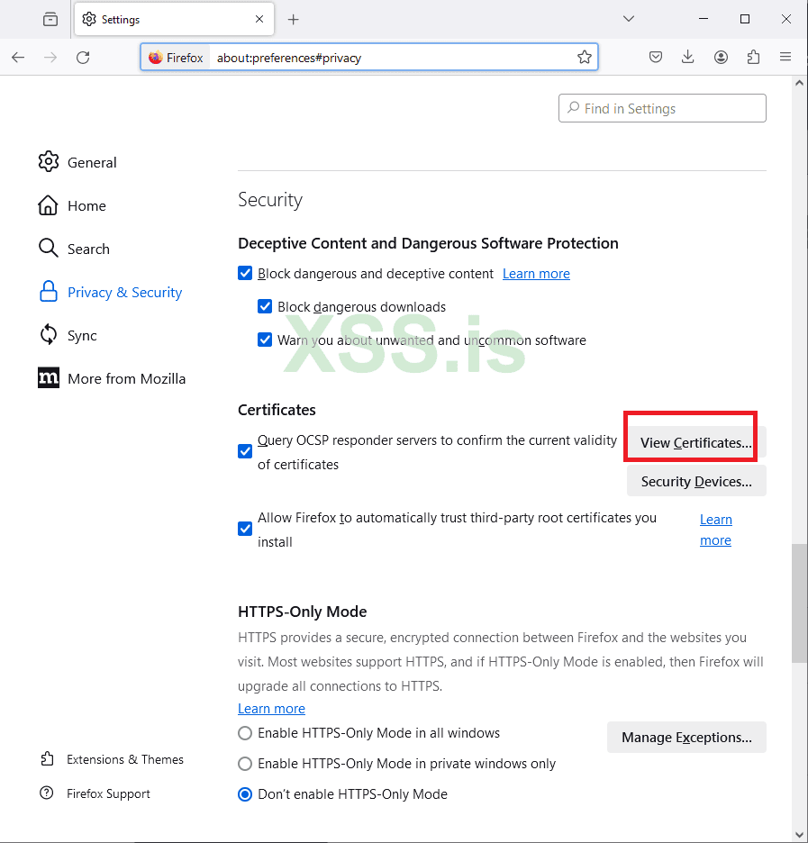Open the Downloads toolbar icon
Screen dimensions: 808x843
tap(688, 57)
